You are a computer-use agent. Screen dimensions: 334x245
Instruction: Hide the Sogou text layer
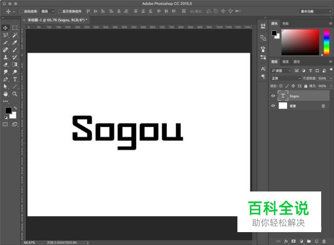coord(273,96)
